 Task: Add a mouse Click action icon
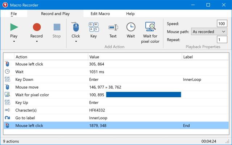[76, 27]
